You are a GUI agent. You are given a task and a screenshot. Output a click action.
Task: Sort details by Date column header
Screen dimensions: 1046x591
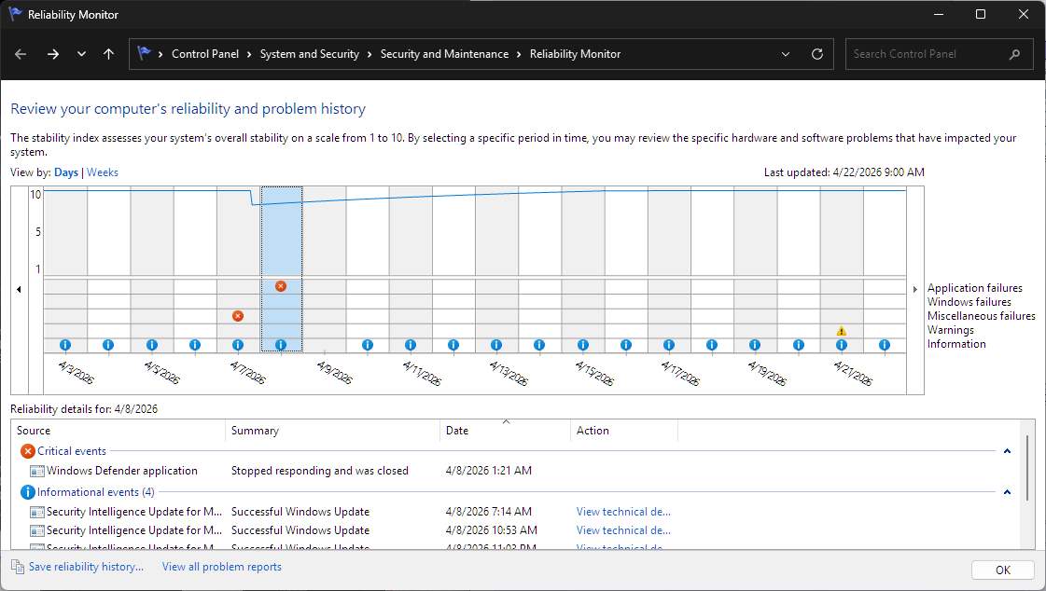(x=505, y=431)
